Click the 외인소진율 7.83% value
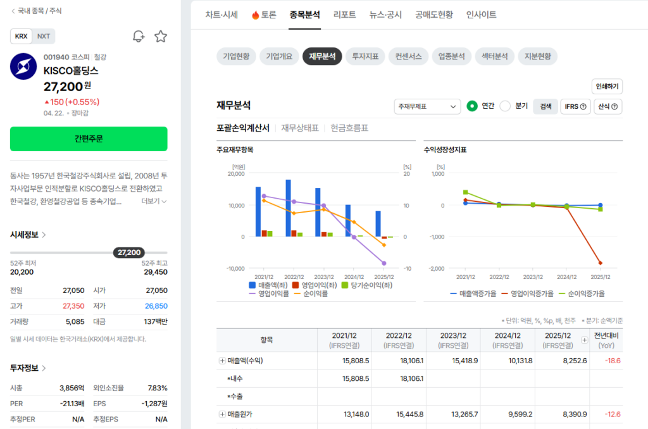The width and height of the screenshot is (648, 429). (x=158, y=388)
